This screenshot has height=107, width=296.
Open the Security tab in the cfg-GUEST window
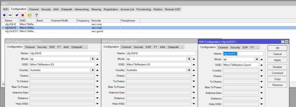pyautogui.click(x=235, y=47)
